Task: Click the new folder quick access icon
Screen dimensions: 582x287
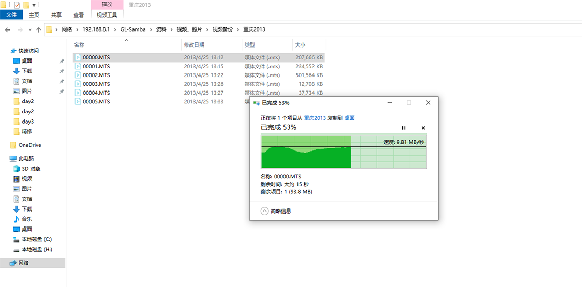Action: pyautogui.click(x=26, y=5)
